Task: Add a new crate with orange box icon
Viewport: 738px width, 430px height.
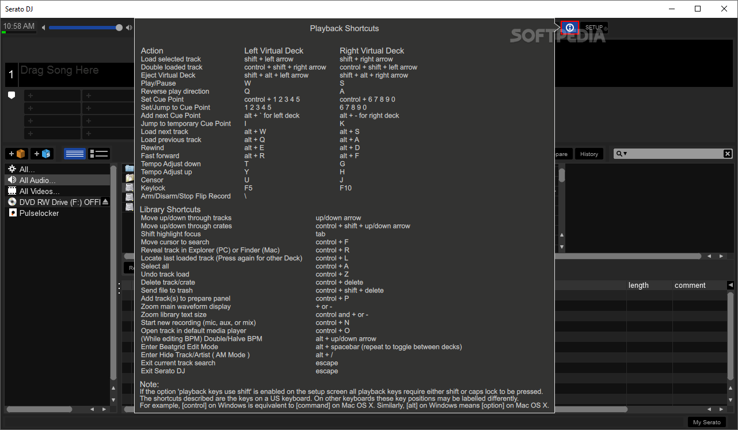Action: (17, 154)
